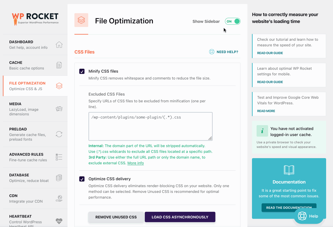Click the Advanced Rules list icon

click(59, 157)
